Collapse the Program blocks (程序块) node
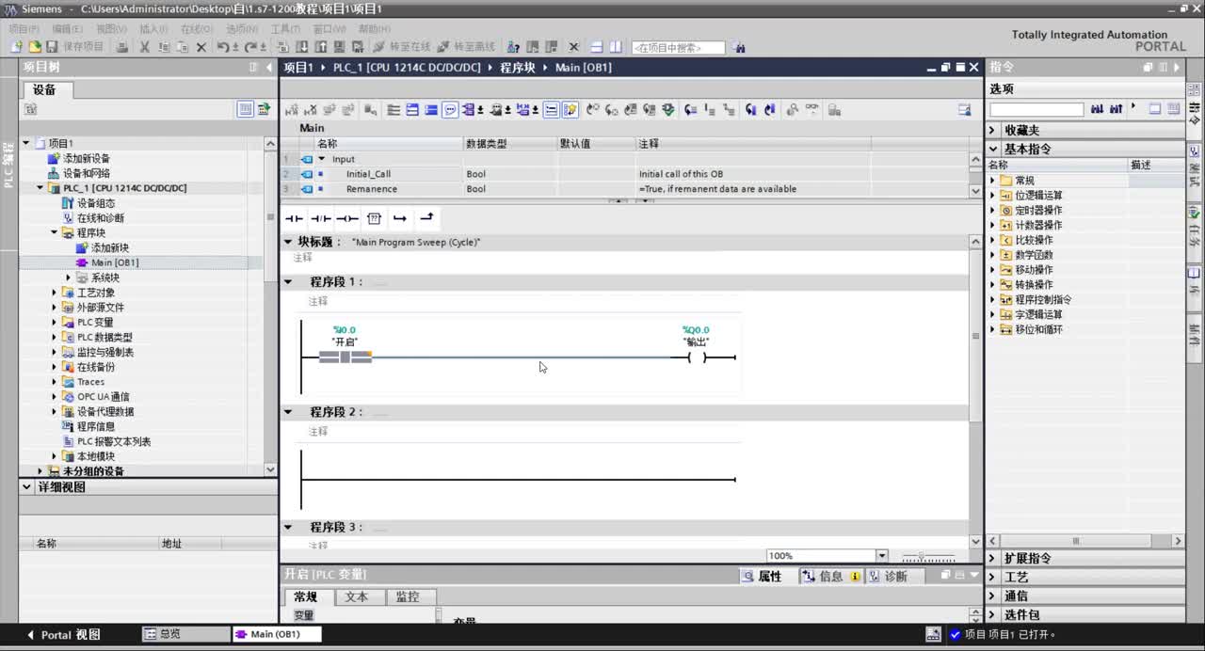 click(55, 232)
